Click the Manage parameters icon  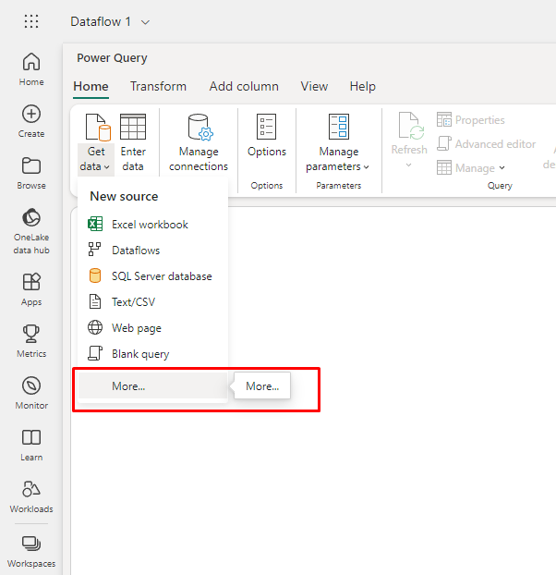pyautogui.click(x=339, y=127)
